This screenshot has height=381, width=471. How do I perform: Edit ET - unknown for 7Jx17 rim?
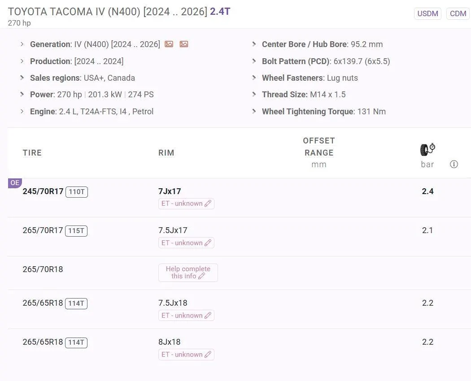[x=186, y=203]
